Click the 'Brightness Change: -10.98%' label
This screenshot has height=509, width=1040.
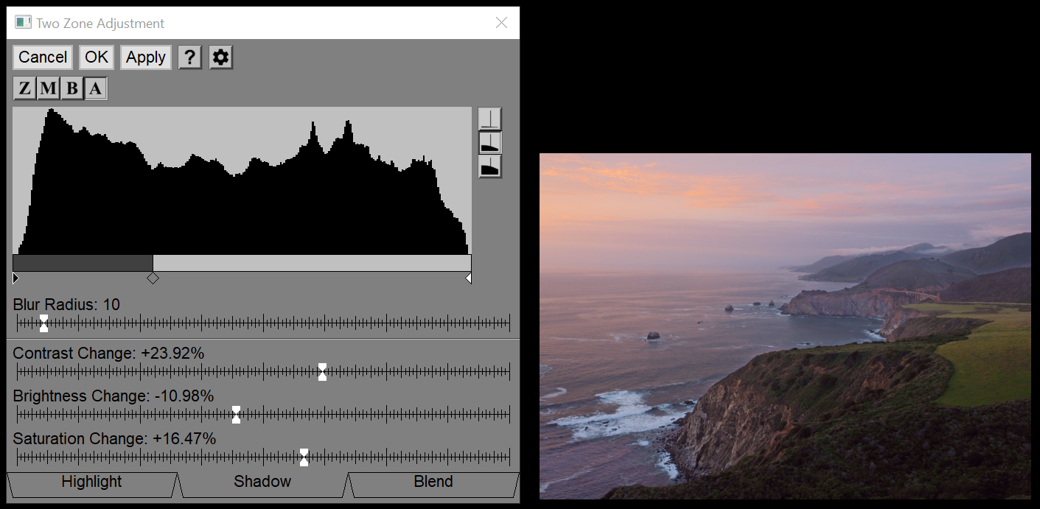(x=114, y=396)
